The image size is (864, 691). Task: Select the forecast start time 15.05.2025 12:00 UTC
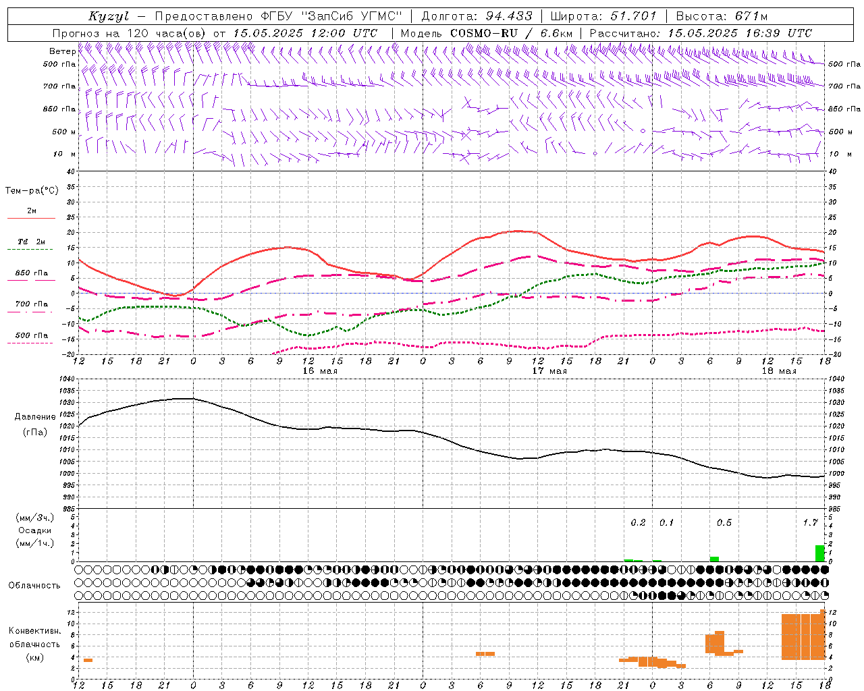click(305, 33)
